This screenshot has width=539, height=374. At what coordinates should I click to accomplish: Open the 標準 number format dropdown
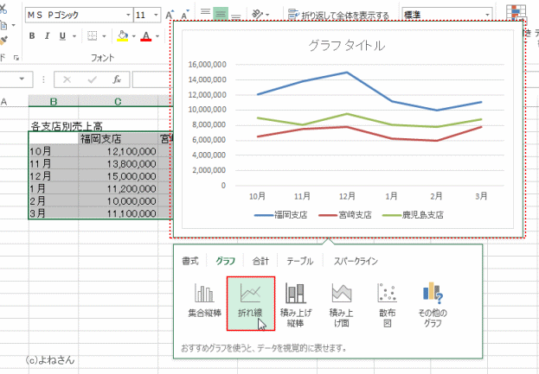[489, 16]
